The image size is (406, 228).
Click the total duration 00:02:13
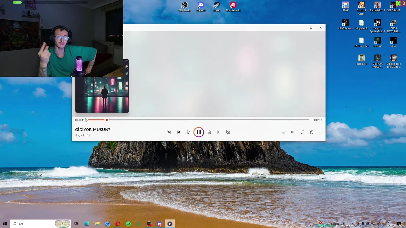coord(317,120)
